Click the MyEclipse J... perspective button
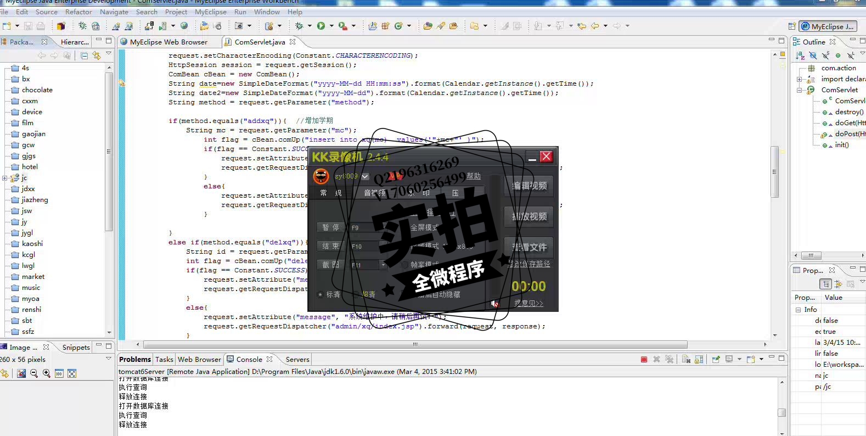Viewport: 866px width, 436px height. coord(828,26)
